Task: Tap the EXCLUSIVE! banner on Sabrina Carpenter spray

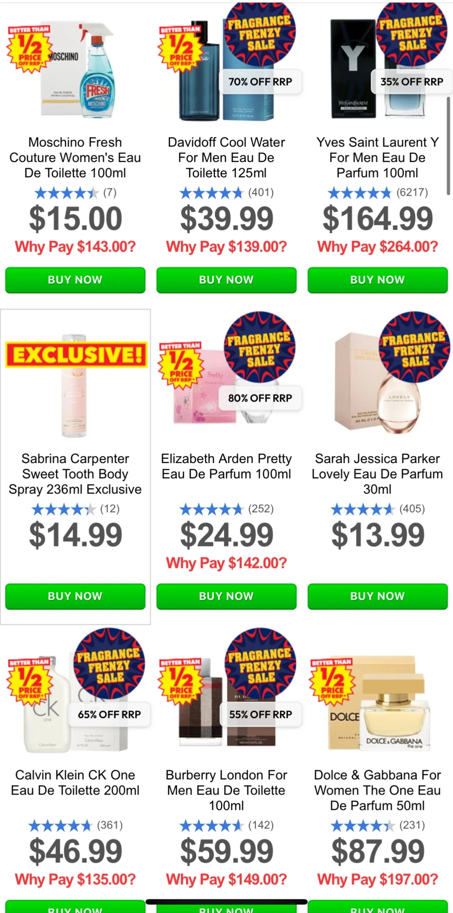Action: click(76, 355)
